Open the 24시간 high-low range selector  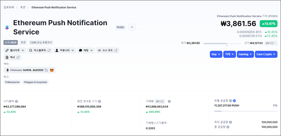271,43
